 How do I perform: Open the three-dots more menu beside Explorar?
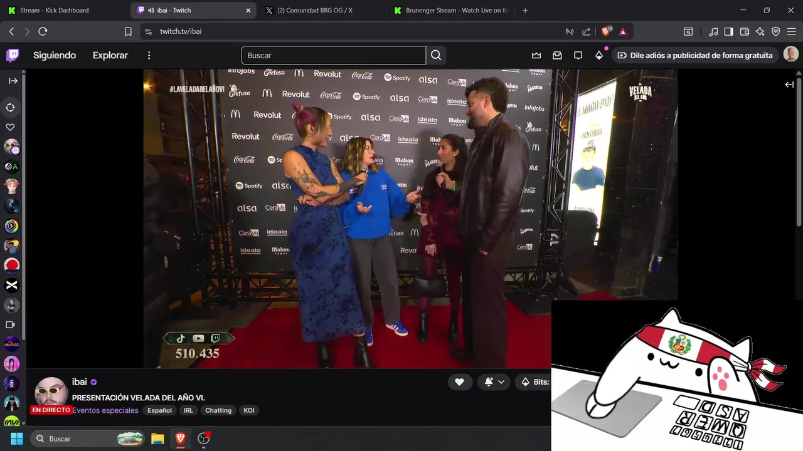(x=149, y=55)
